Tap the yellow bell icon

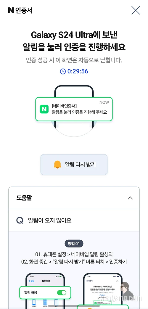57,165
